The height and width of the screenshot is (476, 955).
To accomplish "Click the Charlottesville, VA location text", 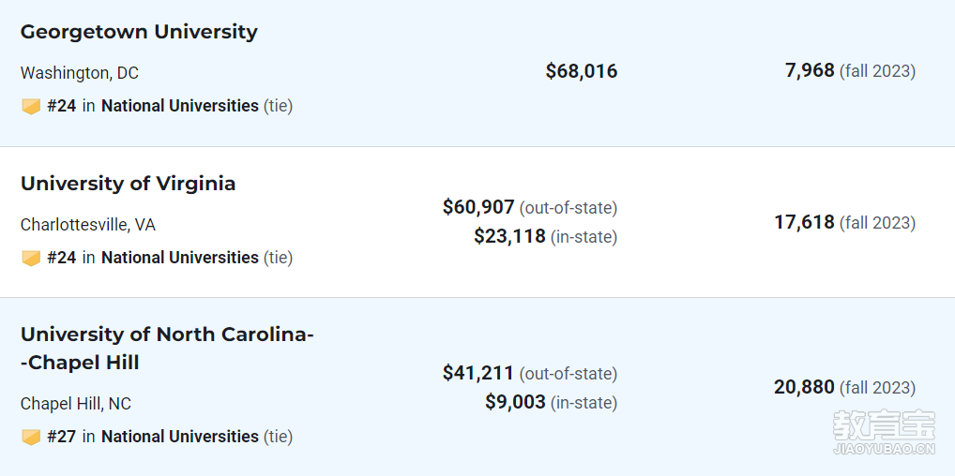I will tap(88, 225).
